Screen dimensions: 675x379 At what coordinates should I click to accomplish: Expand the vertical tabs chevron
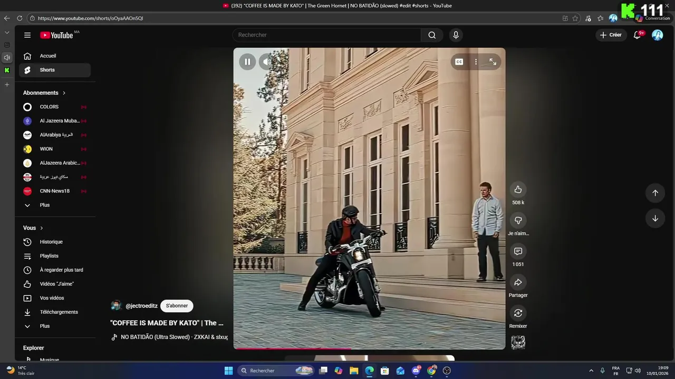(x=7, y=32)
